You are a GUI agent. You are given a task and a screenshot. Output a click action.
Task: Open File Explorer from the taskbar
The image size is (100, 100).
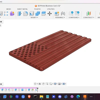(x=41, y=97)
